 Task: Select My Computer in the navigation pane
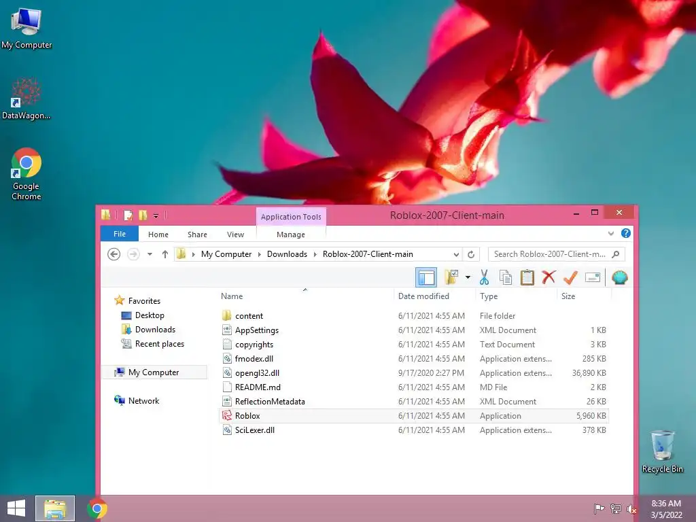point(154,372)
